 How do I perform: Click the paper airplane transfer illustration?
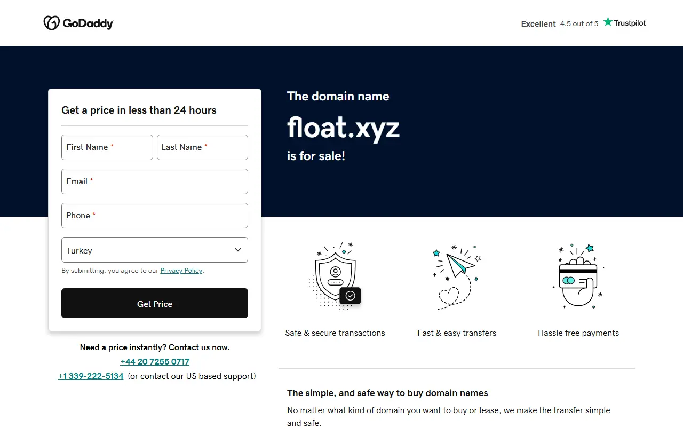point(457,276)
